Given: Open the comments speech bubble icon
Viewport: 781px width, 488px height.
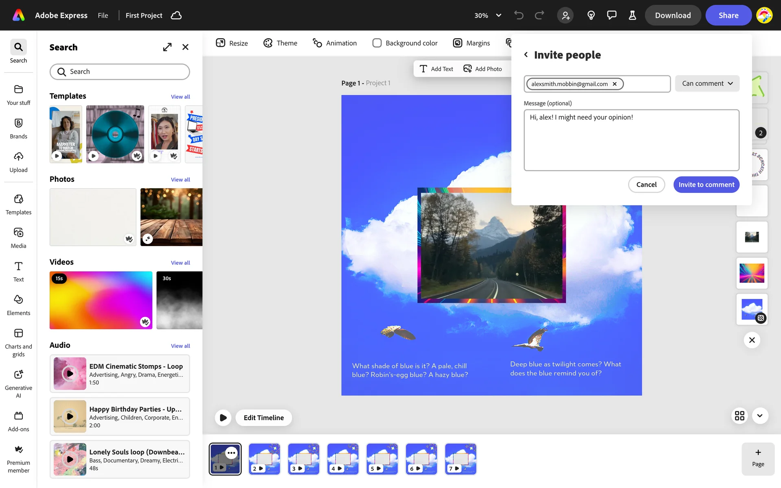Looking at the screenshot, I should tap(611, 15).
